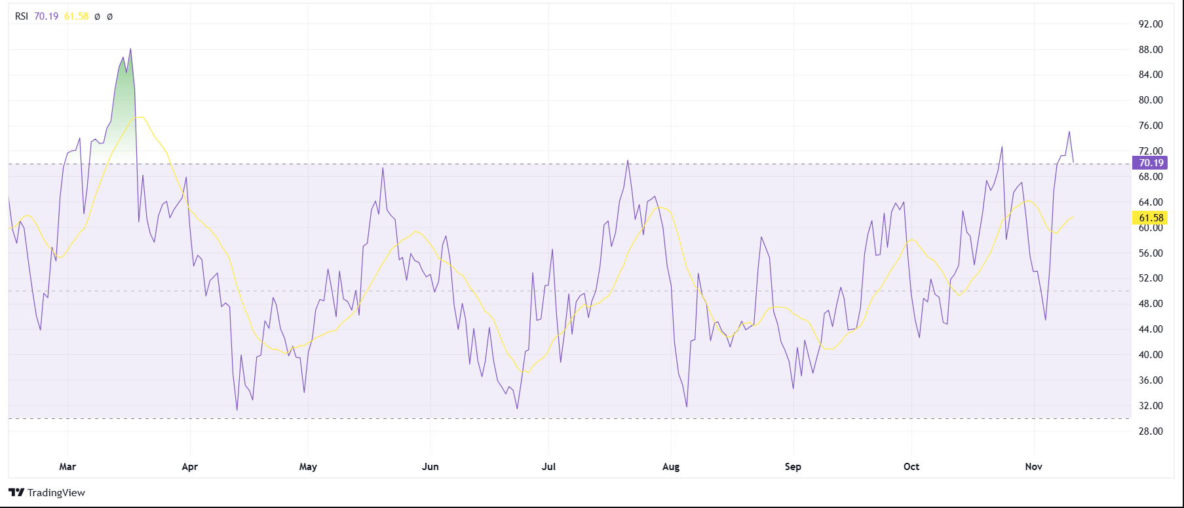The width and height of the screenshot is (1184, 508).
Task: Click the 56.00 scale value
Action: [1151, 253]
